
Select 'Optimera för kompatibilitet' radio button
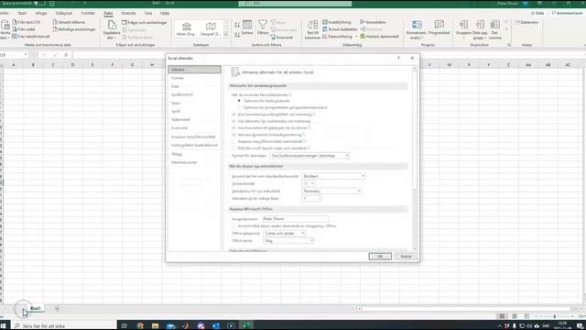239,108
